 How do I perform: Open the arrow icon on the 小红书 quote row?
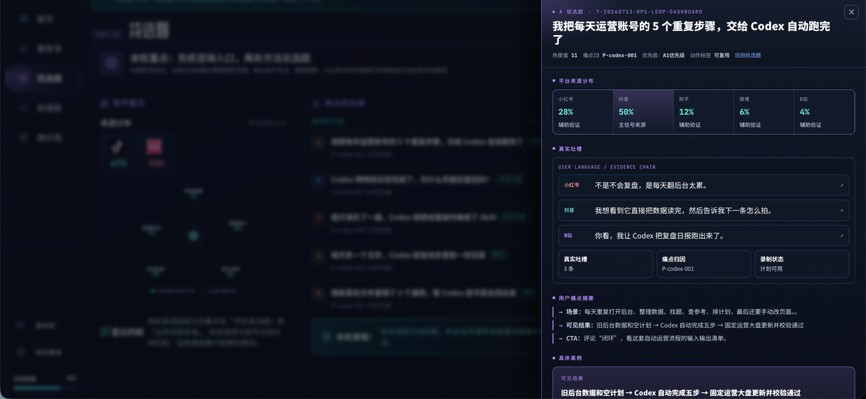pyautogui.click(x=842, y=185)
